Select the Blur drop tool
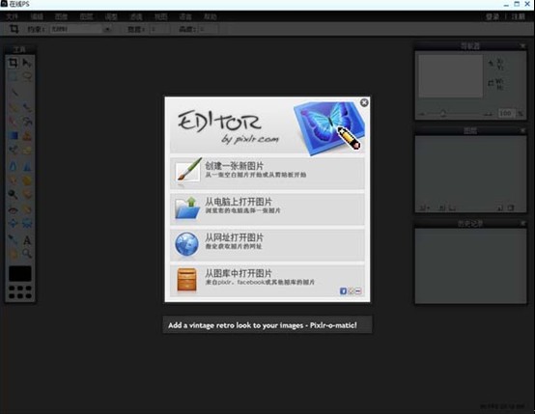This screenshot has width=535, height=414. coord(13,166)
